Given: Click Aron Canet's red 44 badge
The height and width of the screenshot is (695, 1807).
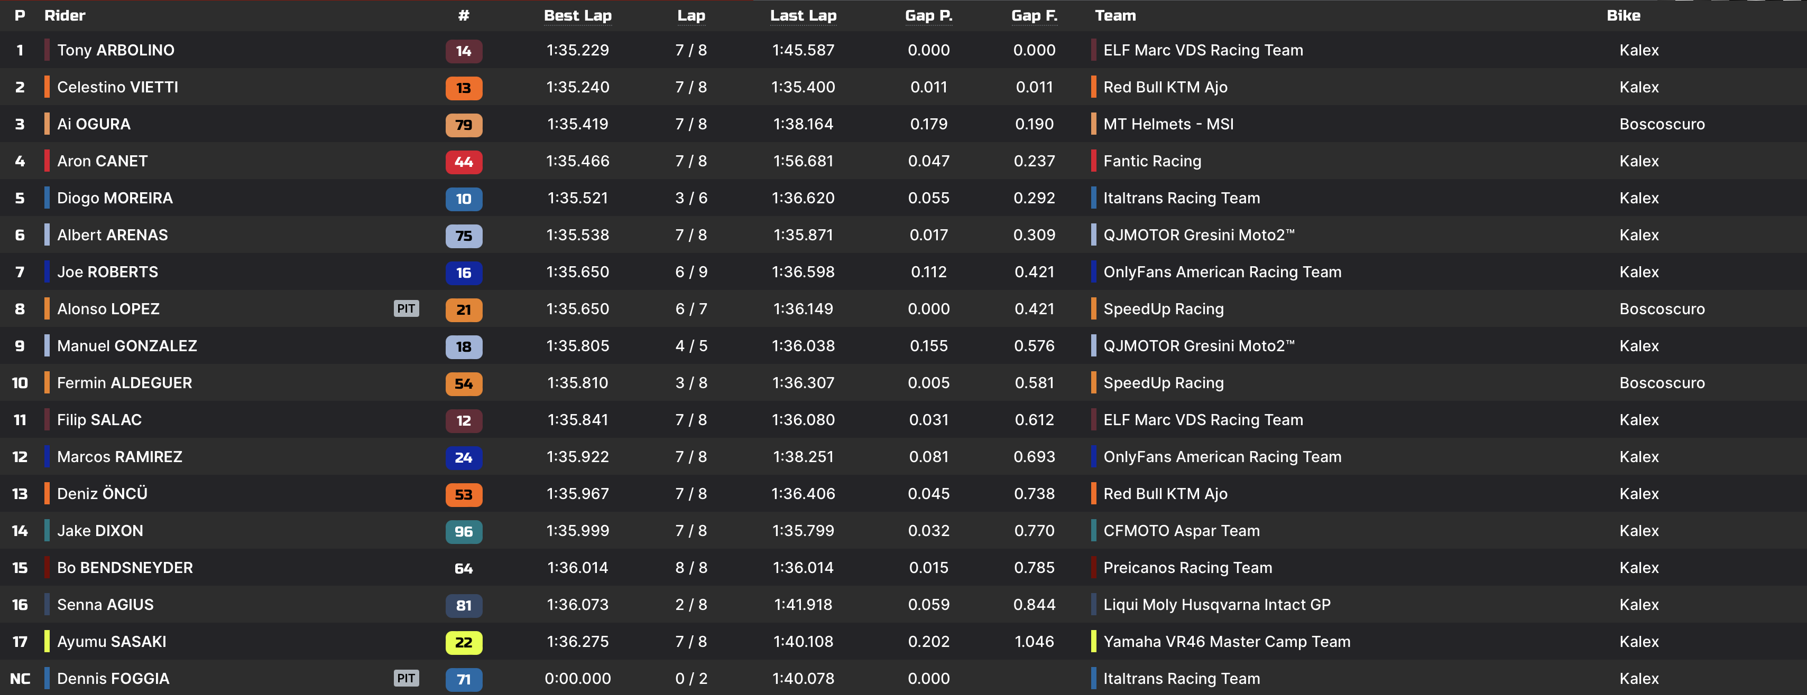Looking at the screenshot, I should click(x=464, y=162).
